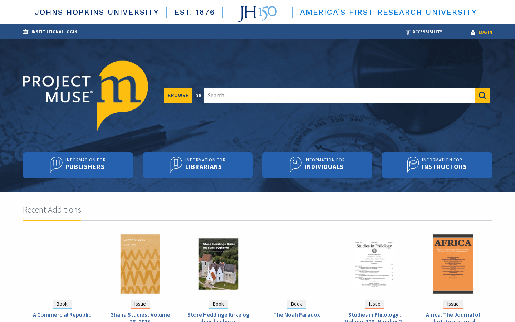Open The Noah Paradox title link

pos(296,315)
